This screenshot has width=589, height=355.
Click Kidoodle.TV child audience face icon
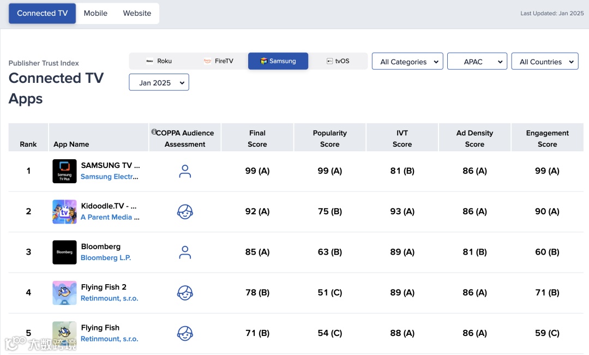(185, 212)
